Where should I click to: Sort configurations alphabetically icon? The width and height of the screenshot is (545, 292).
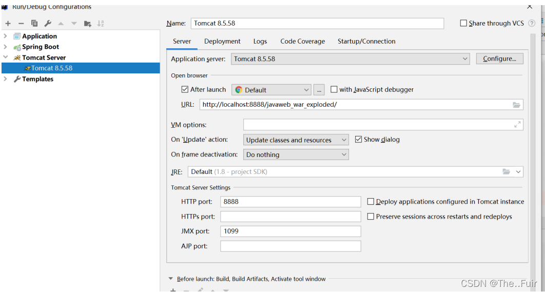pyautogui.click(x=101, y=24)
